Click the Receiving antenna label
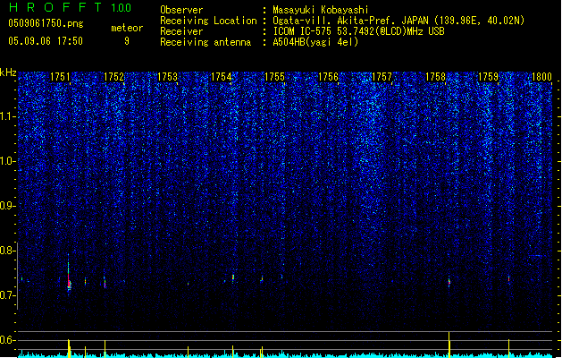The width and height of the screenshot is (562, 358). (206, 42)
